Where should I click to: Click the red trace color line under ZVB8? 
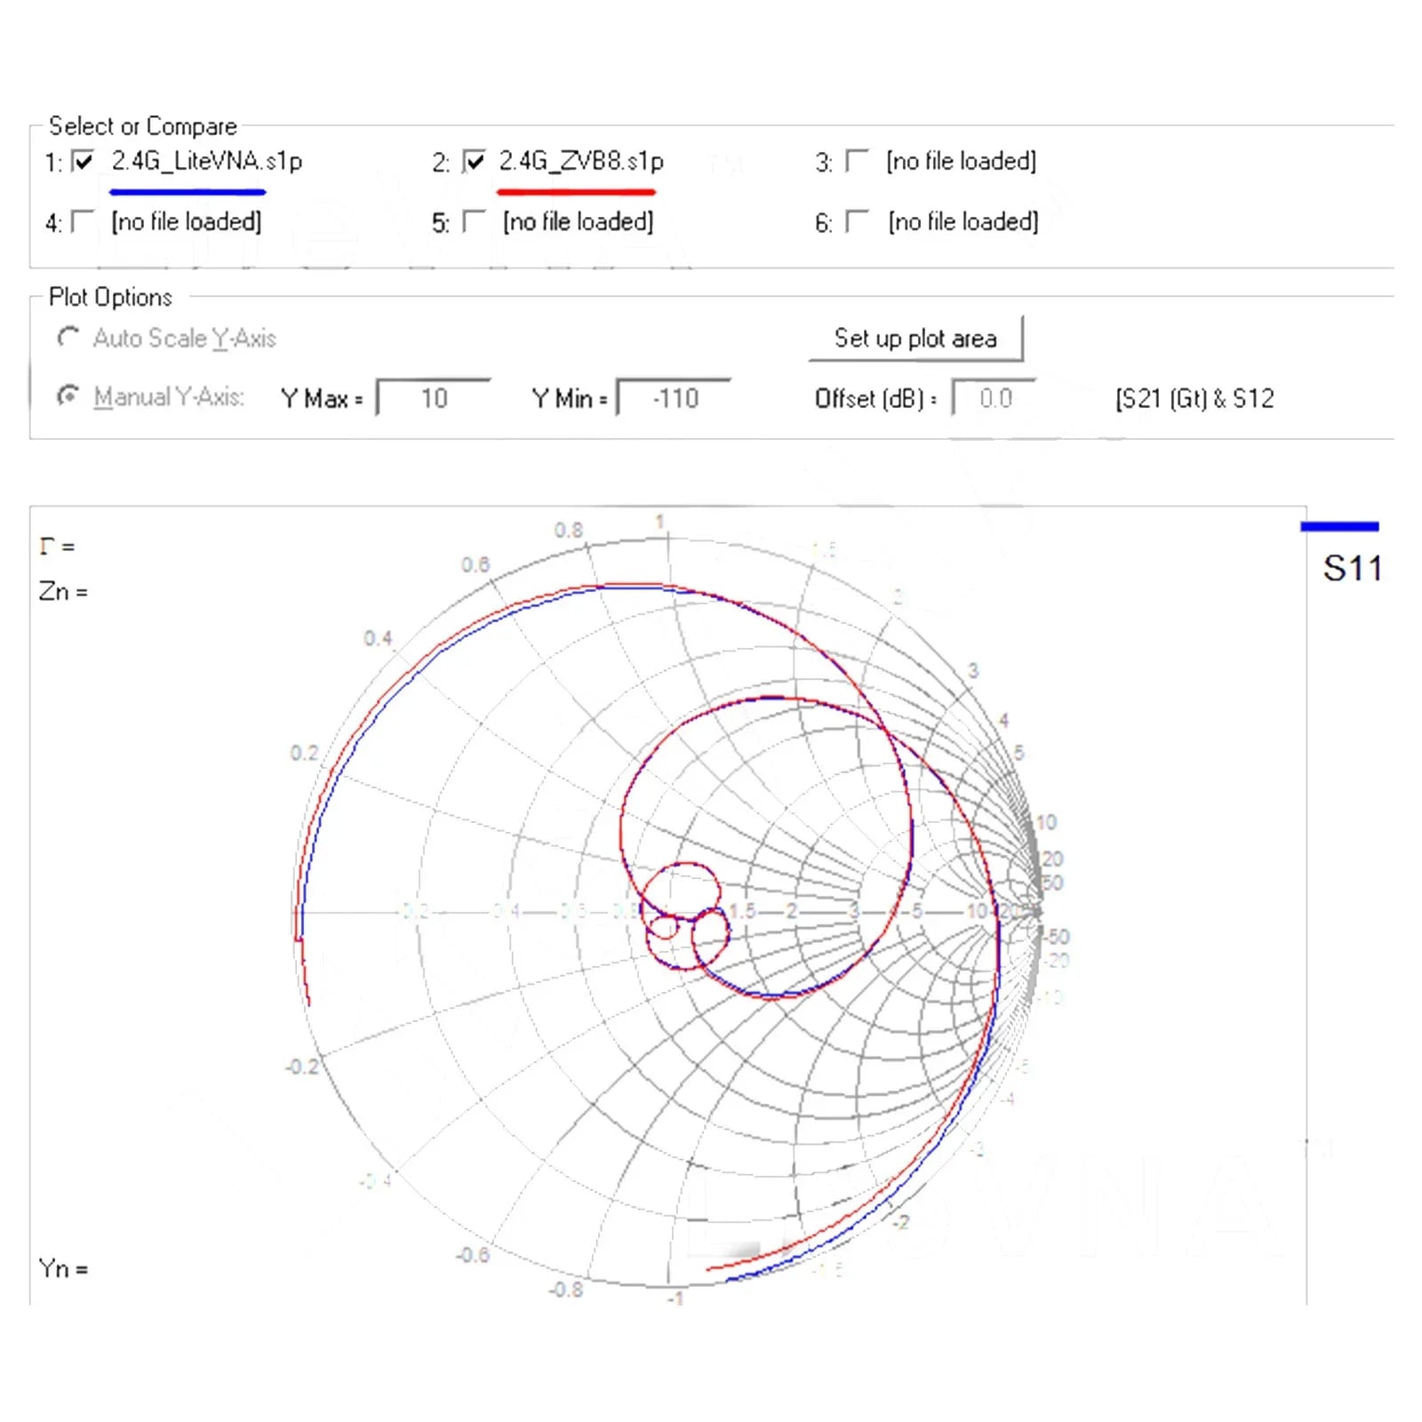click(576, 192)
